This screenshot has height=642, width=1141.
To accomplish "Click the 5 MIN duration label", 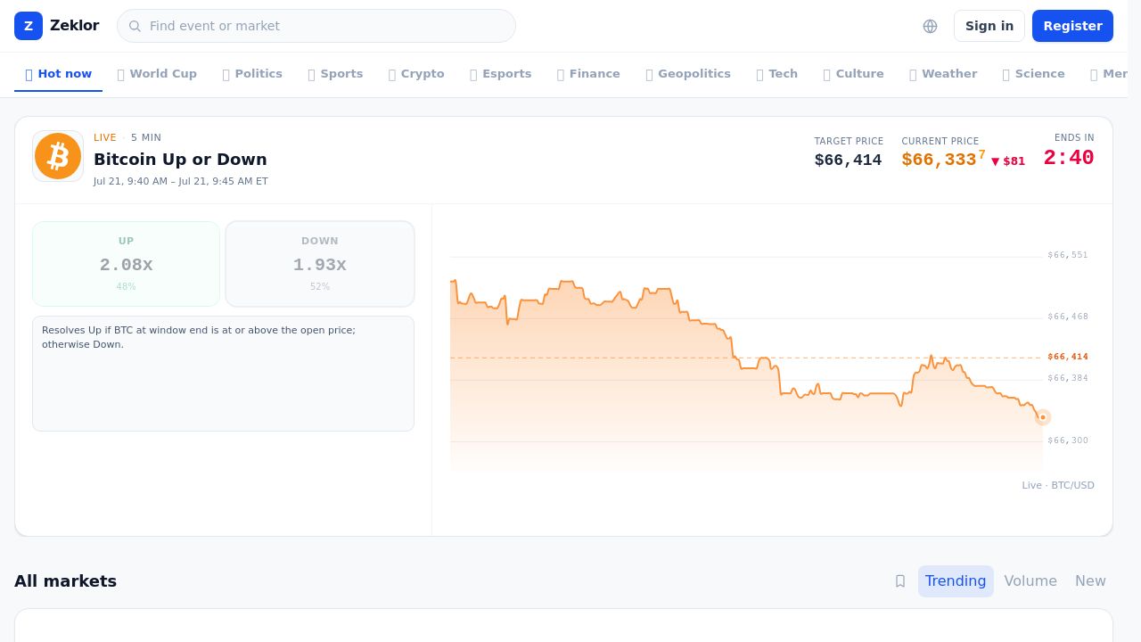I will pos(146,138).
